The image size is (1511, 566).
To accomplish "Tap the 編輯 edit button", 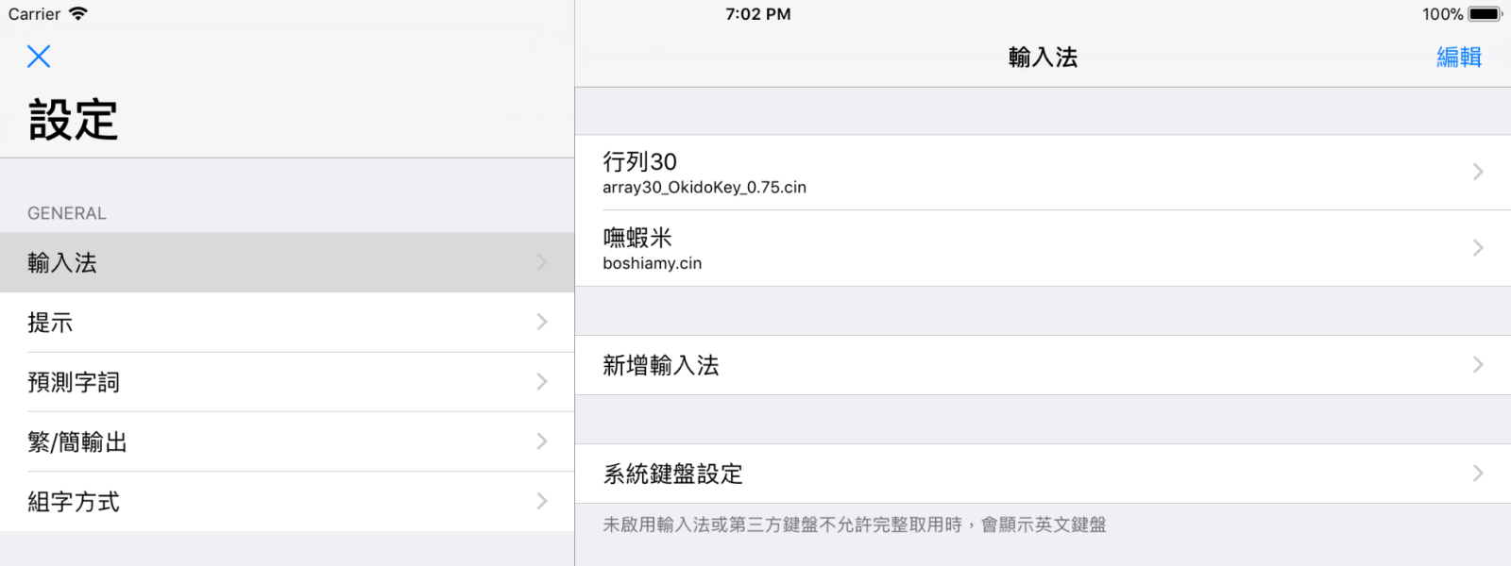I will (1459, 58).
